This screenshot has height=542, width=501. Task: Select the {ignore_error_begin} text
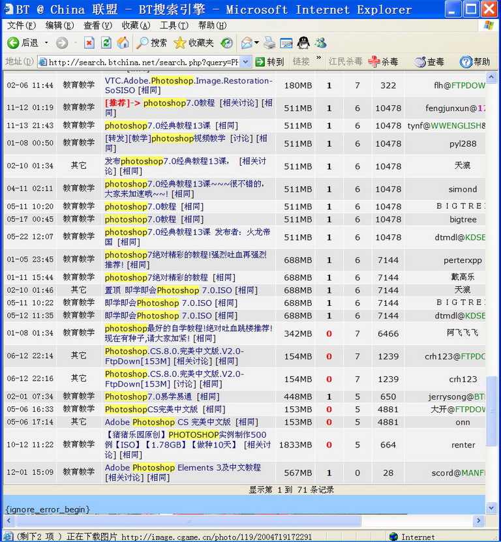[x=48, y=509]
